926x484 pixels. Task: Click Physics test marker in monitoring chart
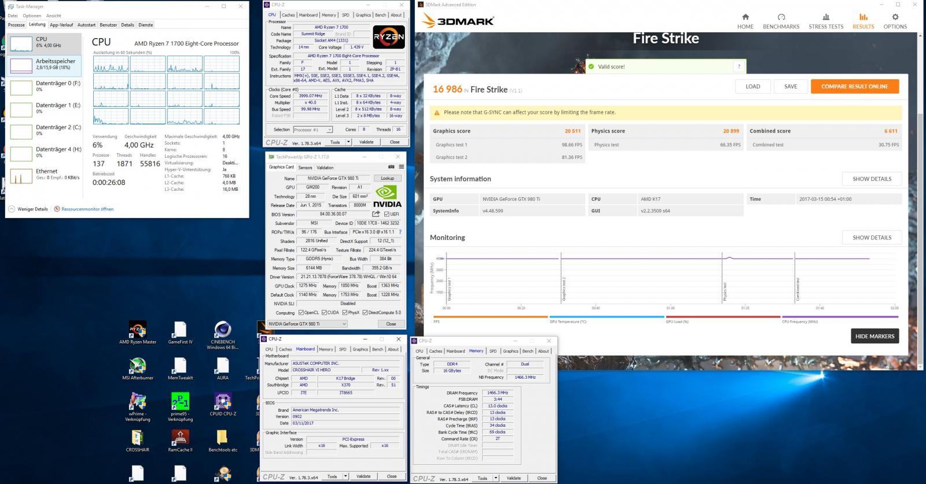[x=722, y=278]
